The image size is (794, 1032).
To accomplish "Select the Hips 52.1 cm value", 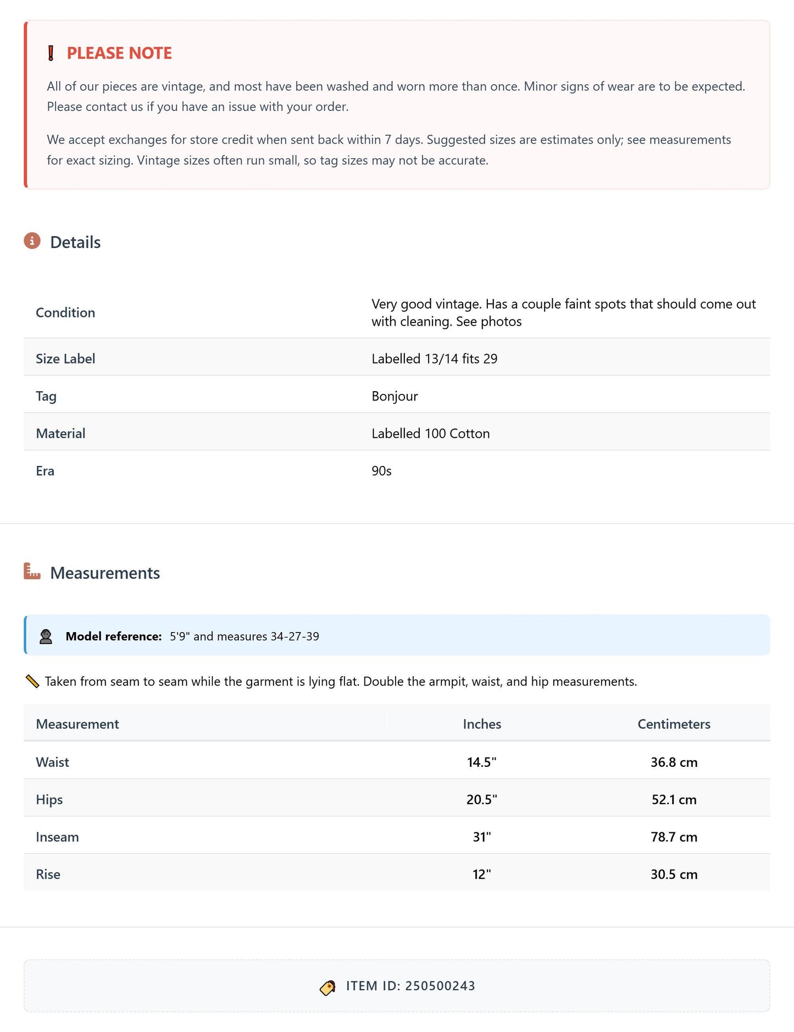I will pos(674,799).
